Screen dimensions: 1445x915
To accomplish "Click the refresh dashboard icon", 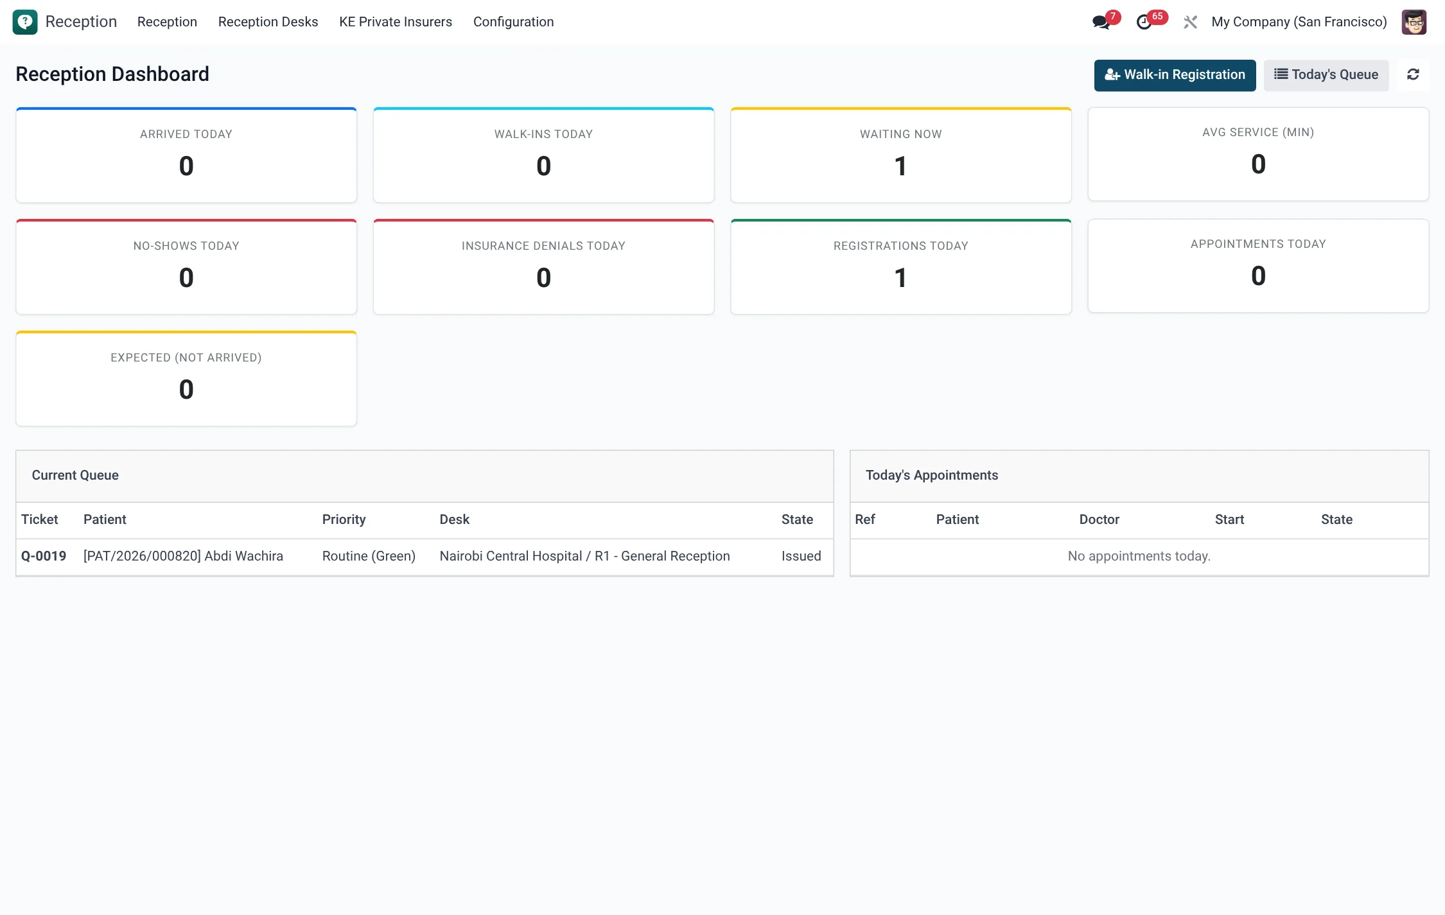I will tap(1413, 74).
